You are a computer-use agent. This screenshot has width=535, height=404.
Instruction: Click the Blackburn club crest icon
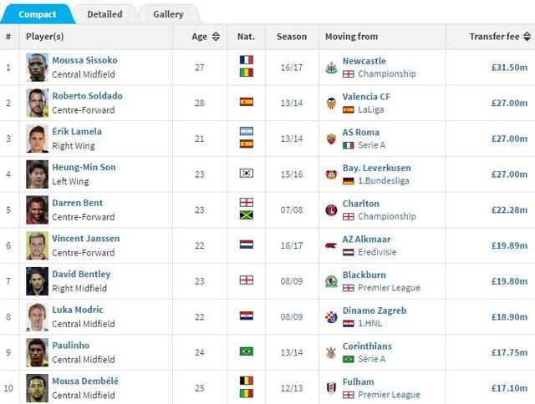tap(331, 281)
